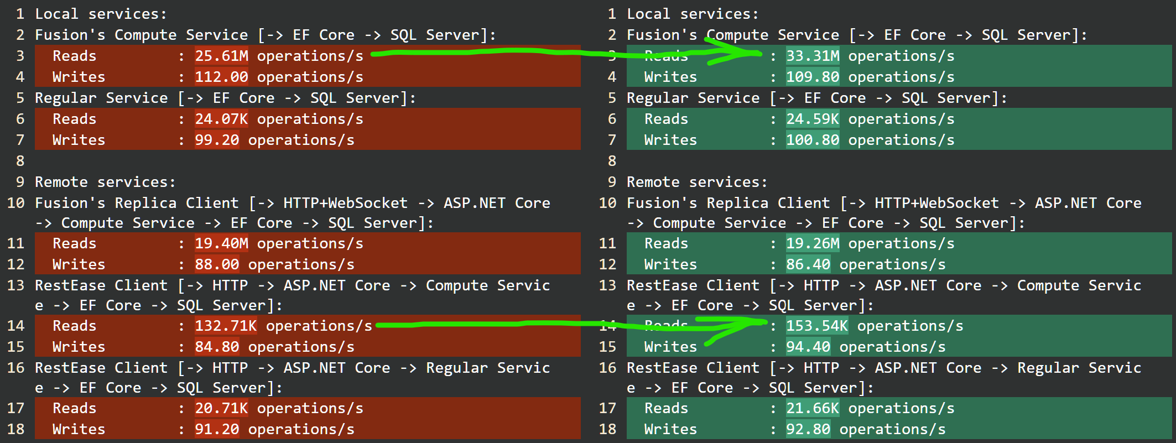Viewport: 1176px width, 443px height.
Task: Select the 112.00 writes value
Action: point(221,77)
